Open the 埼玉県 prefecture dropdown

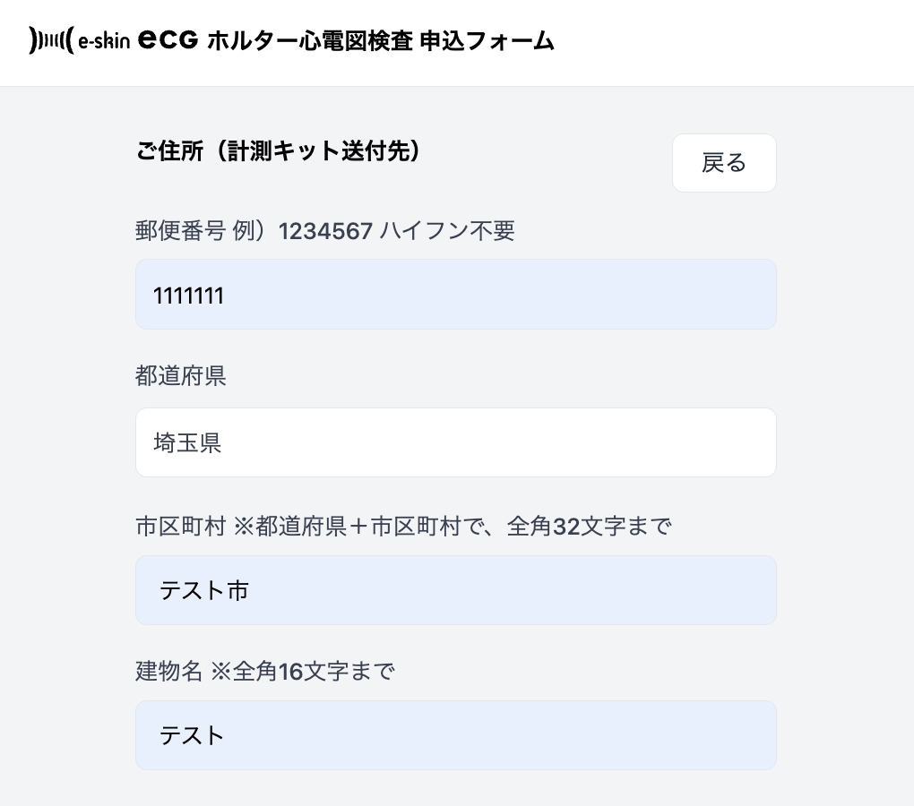(455, 442)
